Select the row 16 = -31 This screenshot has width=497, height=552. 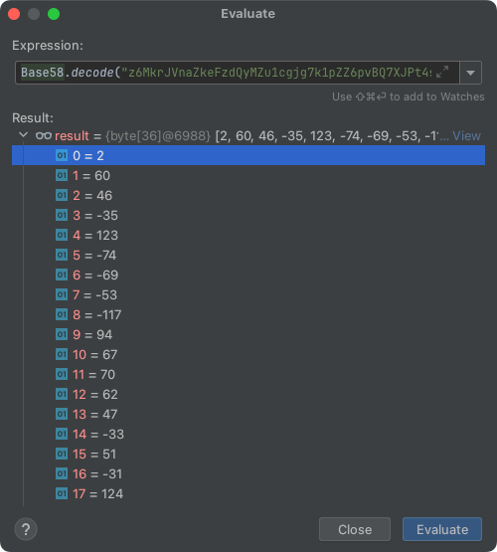pyautogui.click(x=248, y=473)
